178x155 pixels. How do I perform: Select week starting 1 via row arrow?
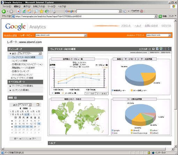pyautogui.click(x=12, y=121)
